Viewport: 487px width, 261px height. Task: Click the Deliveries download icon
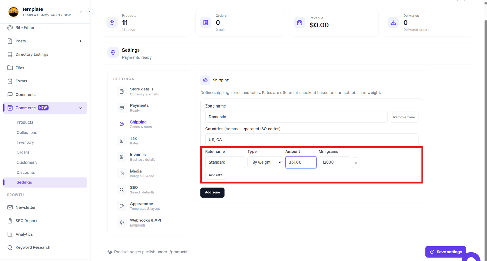[393, 23]
